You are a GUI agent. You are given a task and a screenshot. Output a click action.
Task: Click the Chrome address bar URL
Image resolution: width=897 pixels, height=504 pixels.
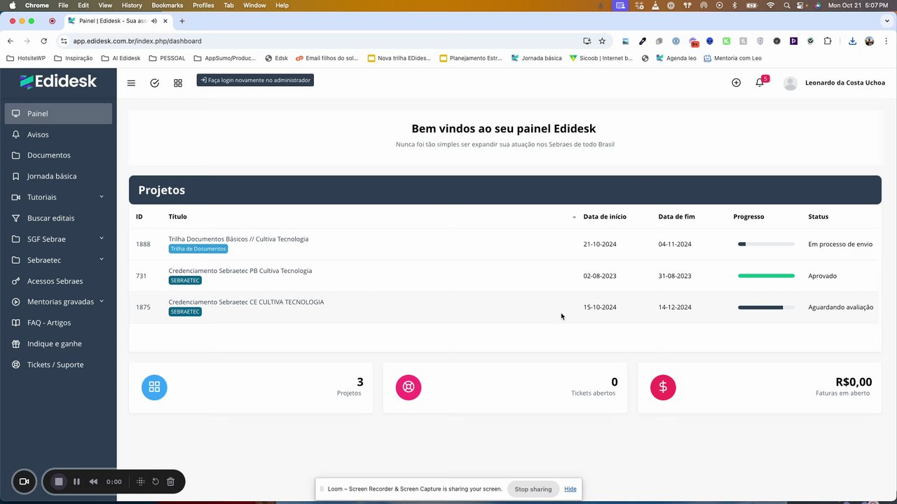137,41
